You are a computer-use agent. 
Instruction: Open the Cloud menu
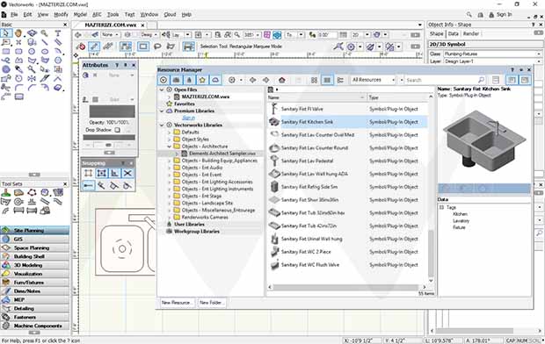[170, 15]
